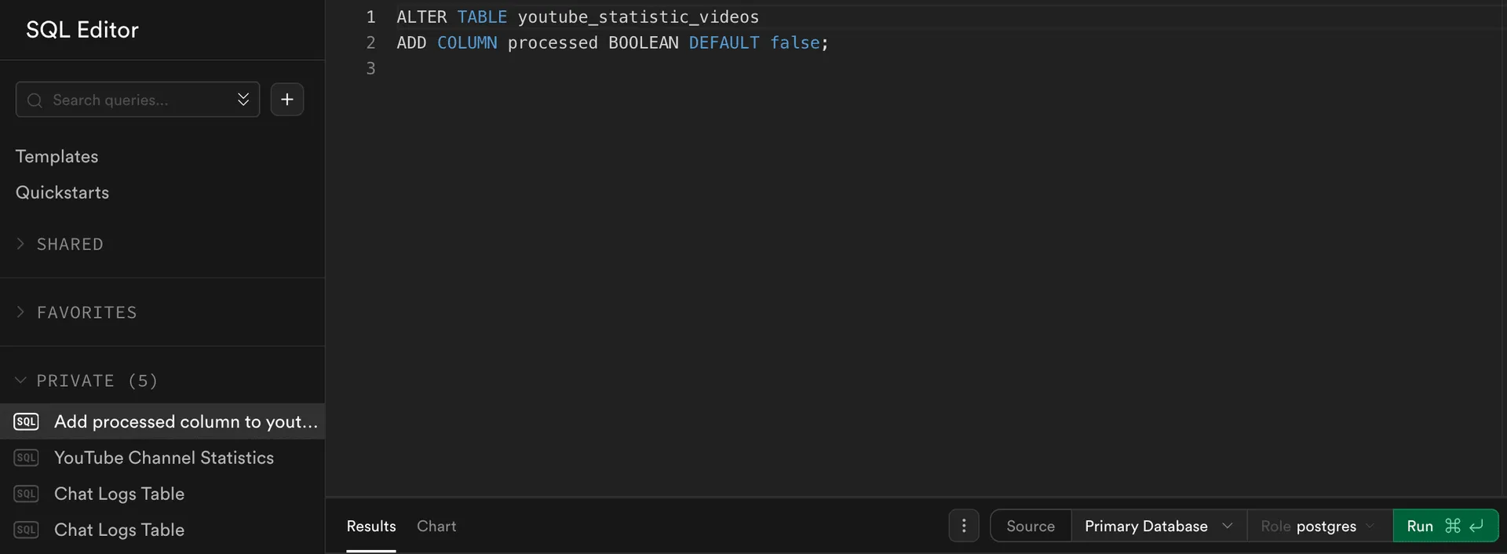This screenshot has width=1507, height=554.
Task: Switch to the Chart tab
Action: tap(436, 527)
